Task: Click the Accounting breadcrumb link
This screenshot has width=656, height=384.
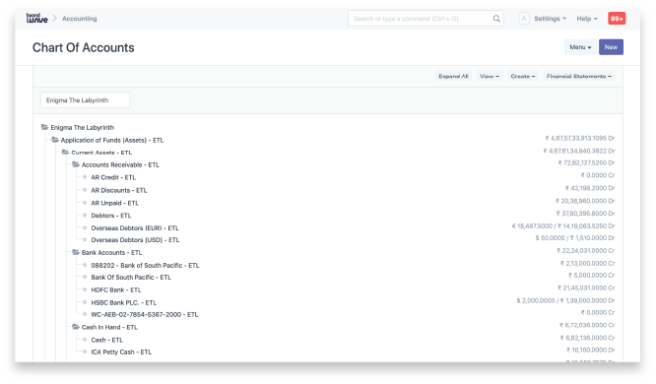Action: 80,19
